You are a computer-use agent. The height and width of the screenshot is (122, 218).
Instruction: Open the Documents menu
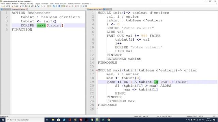point(85,4)
